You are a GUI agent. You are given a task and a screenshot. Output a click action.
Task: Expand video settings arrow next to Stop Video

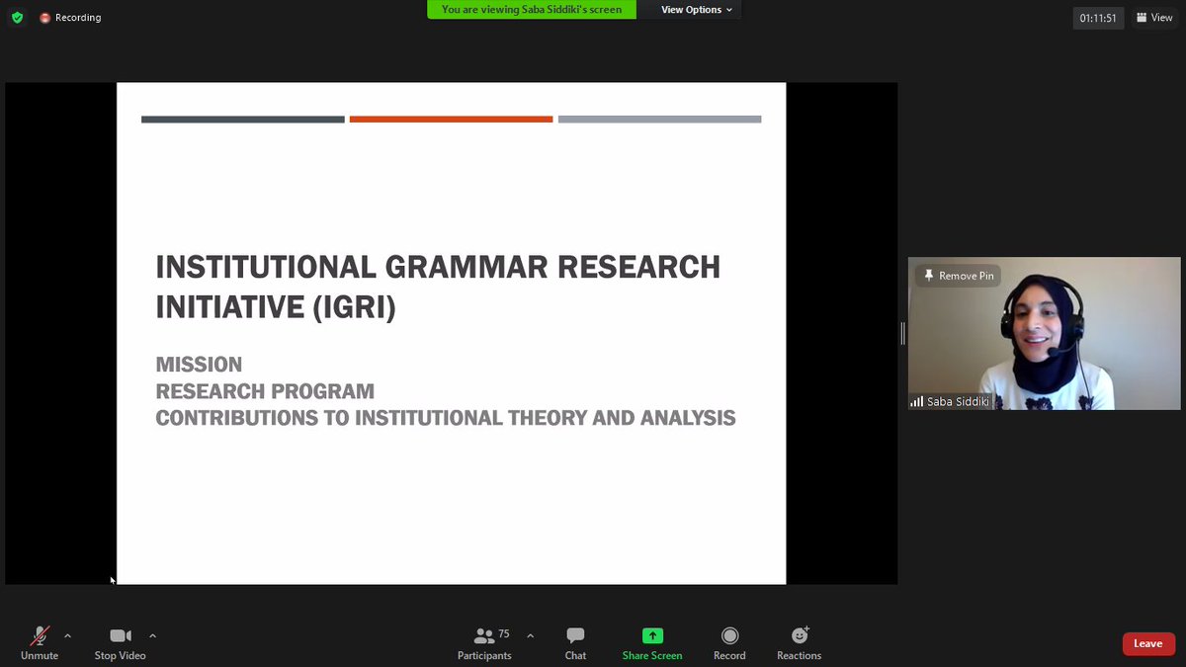pyautogui.click(x=152, y=635)
